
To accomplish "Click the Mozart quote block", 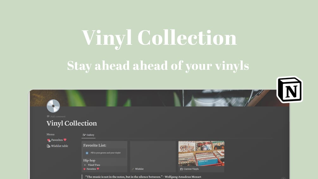I will (143, 177).
